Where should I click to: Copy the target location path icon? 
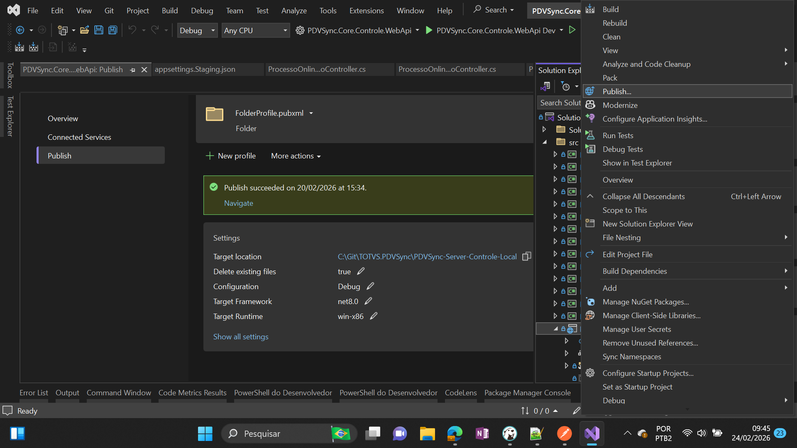coord(526,256)
